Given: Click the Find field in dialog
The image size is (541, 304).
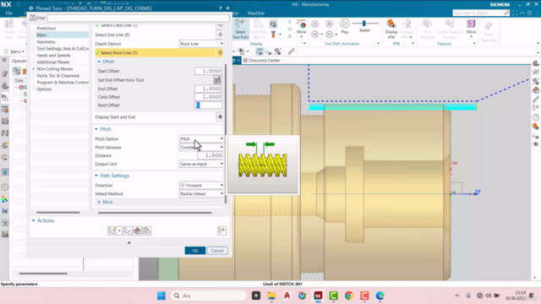Looking at the screenshot, I should click(138, 18).
